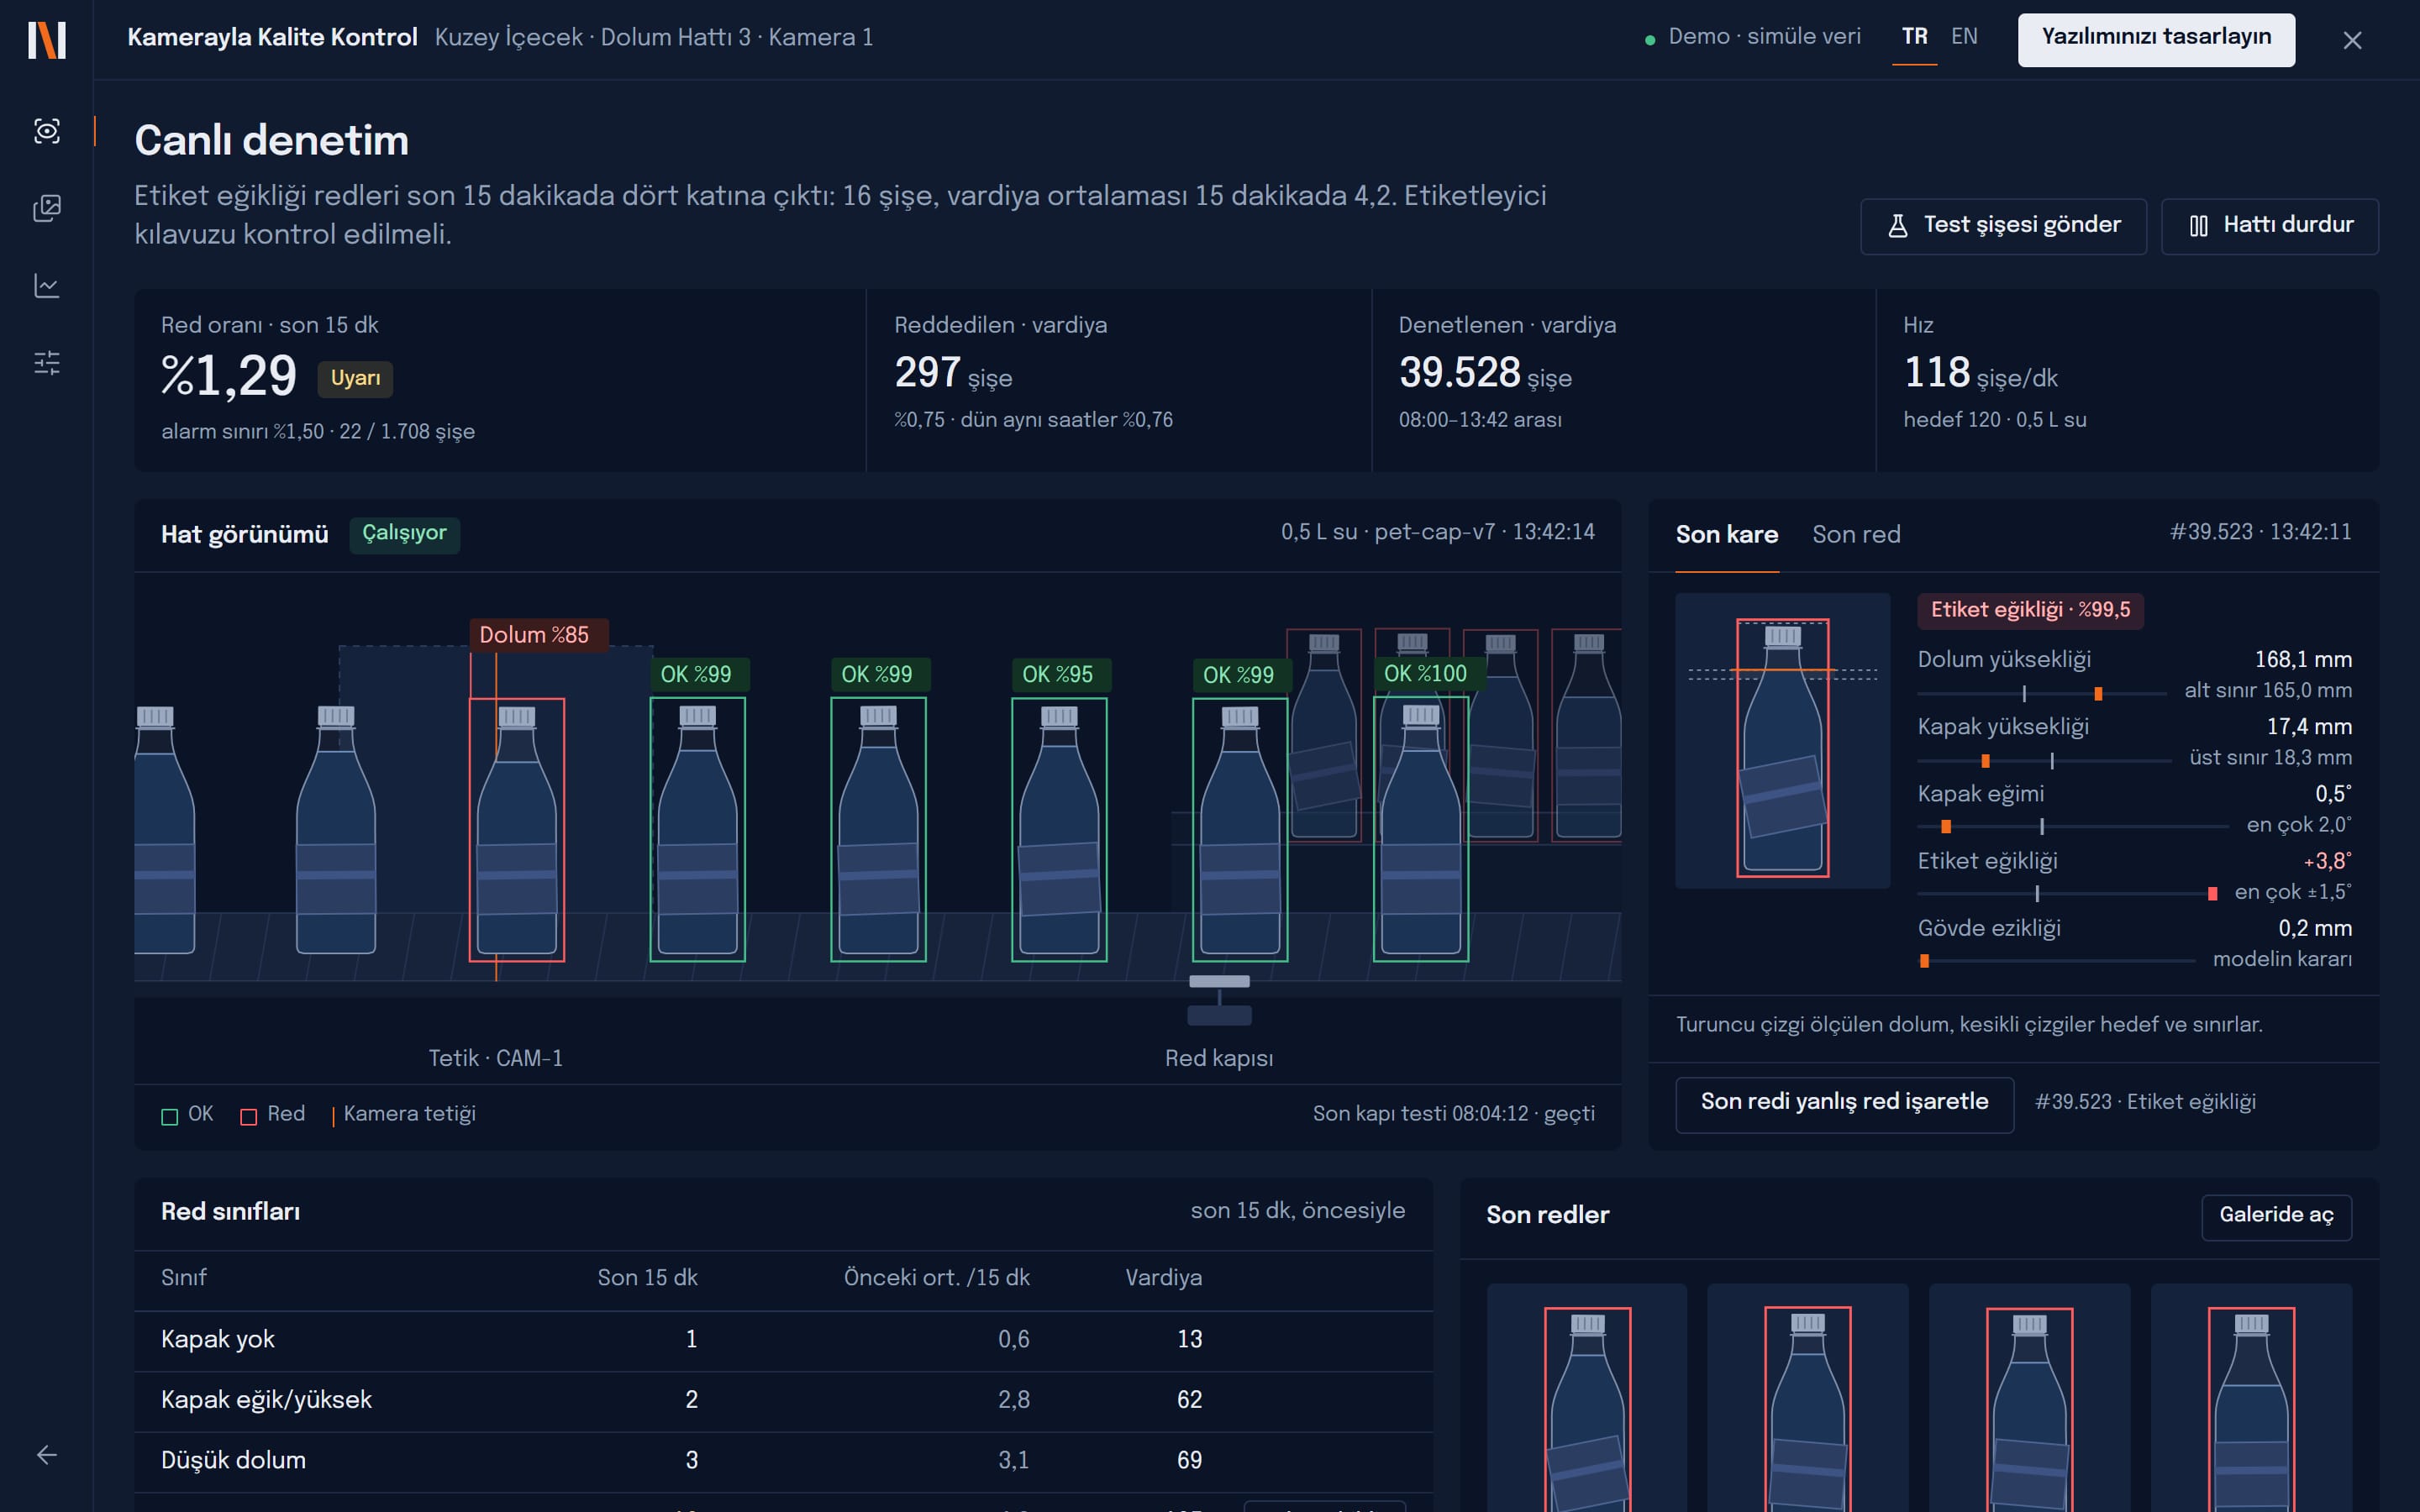Open the last thumbnail in Son redler
Viewport: 2420px width, 1512px height.
pyautogui.click(x=2251, y=1398)
